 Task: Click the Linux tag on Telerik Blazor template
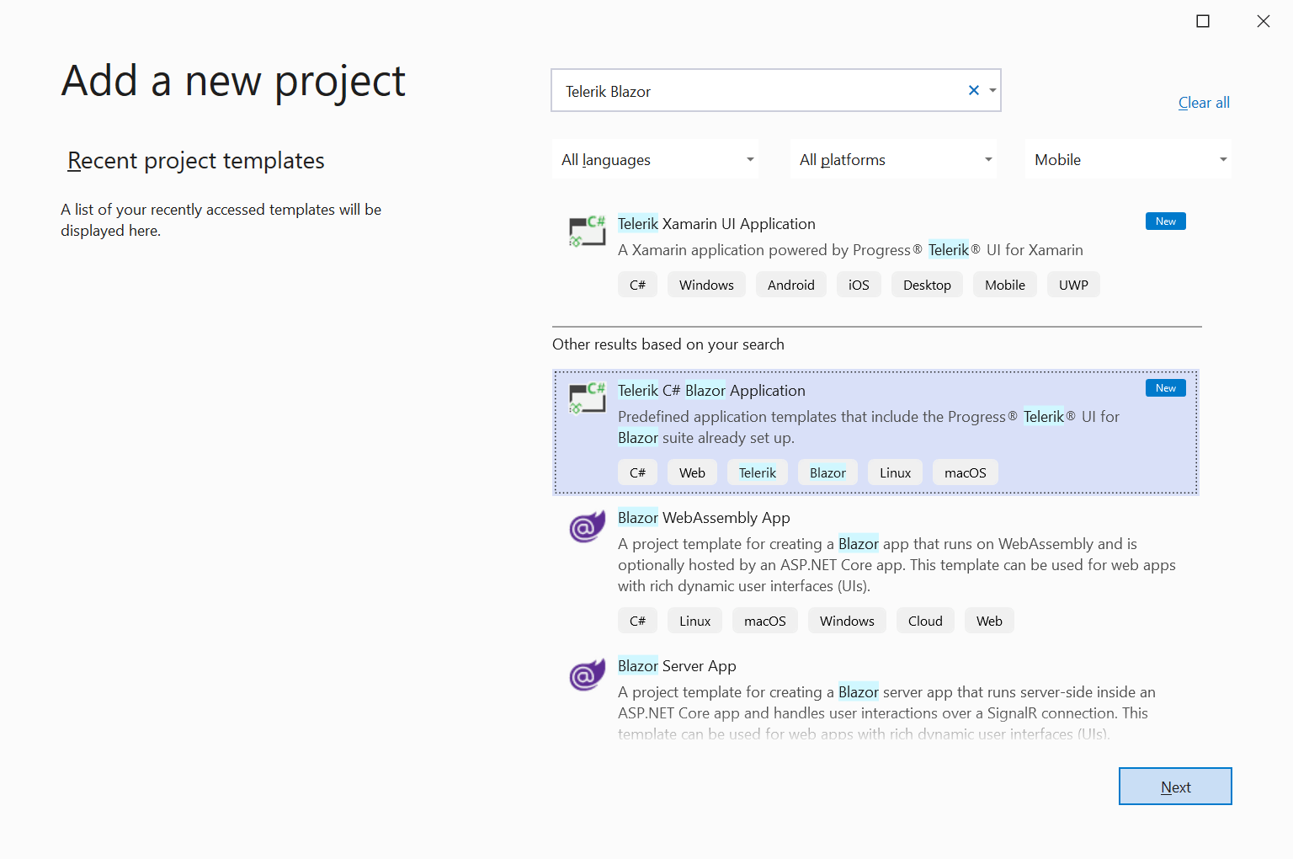895,472
